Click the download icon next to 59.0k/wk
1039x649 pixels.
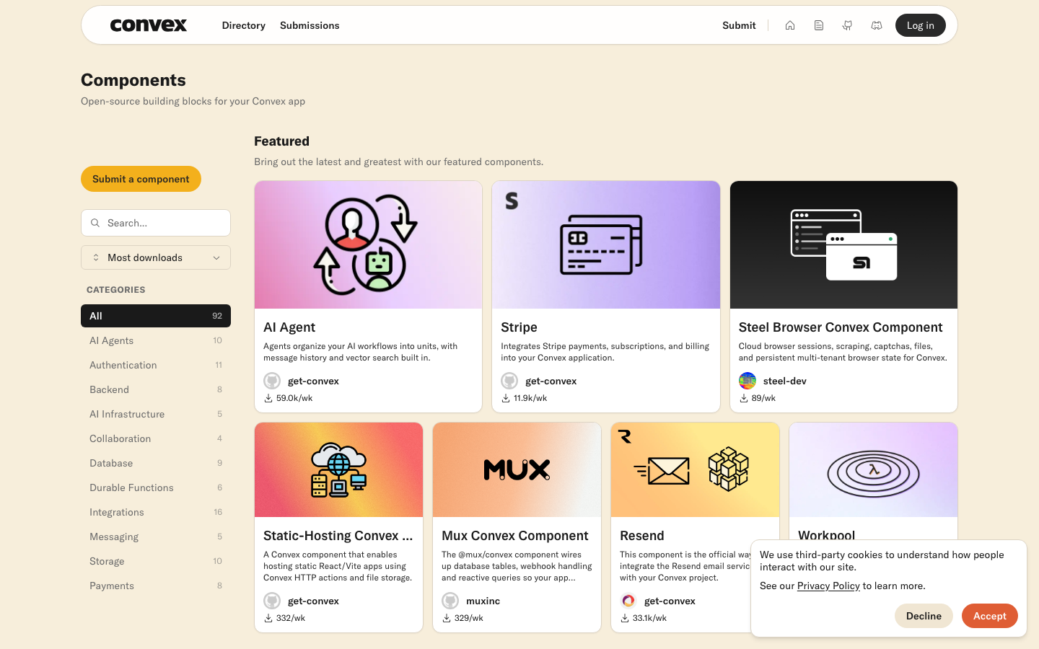tap(268, 398)
